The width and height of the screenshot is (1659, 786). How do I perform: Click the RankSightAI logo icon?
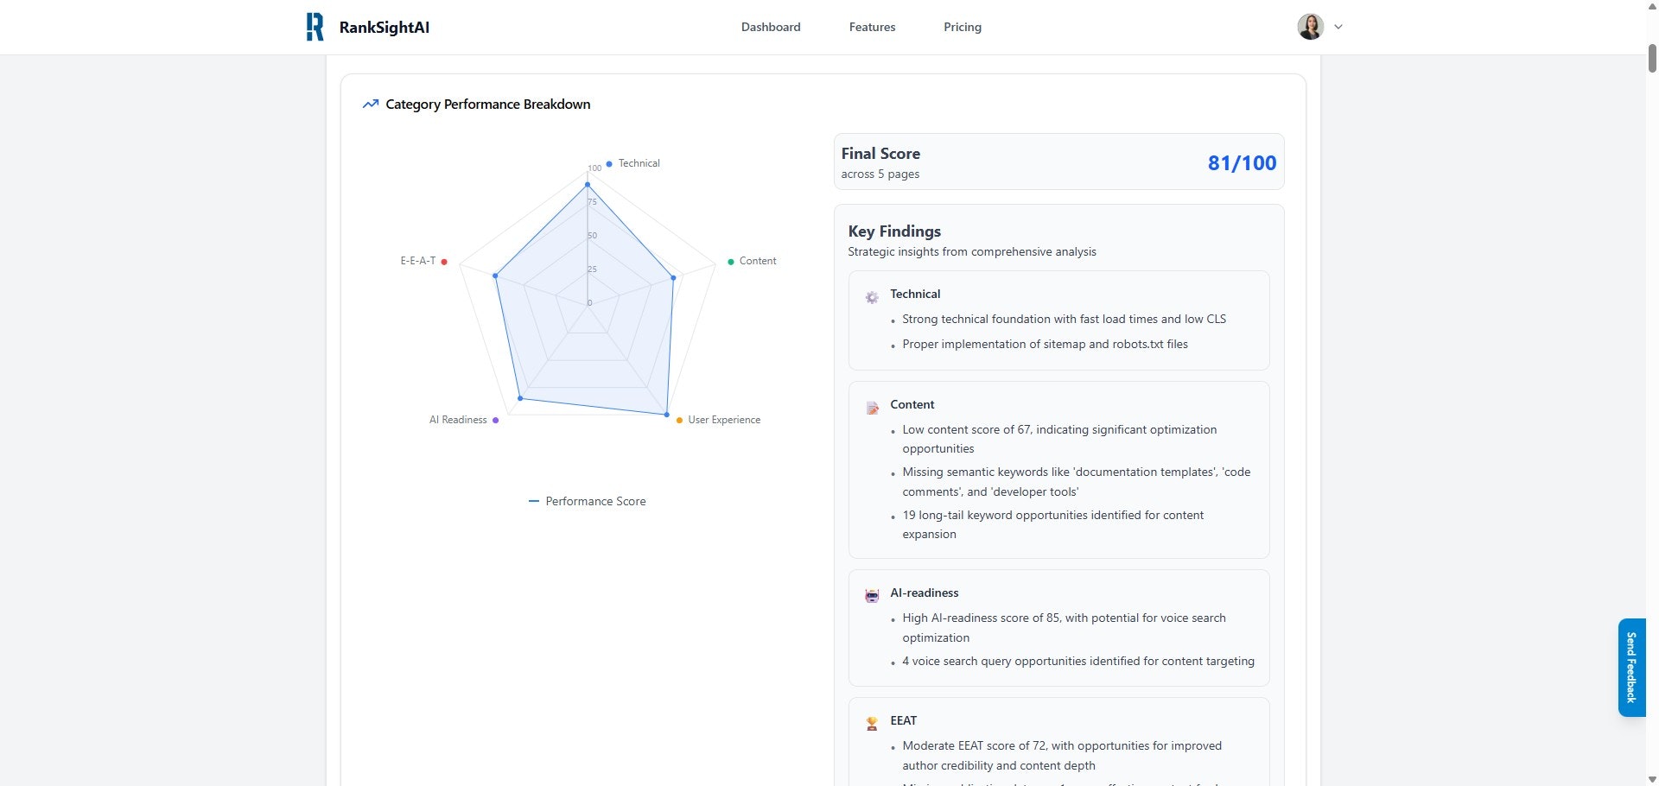coord(315,27)
